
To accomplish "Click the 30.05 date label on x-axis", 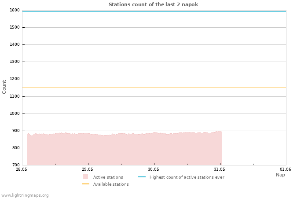I will click(154, 169).
